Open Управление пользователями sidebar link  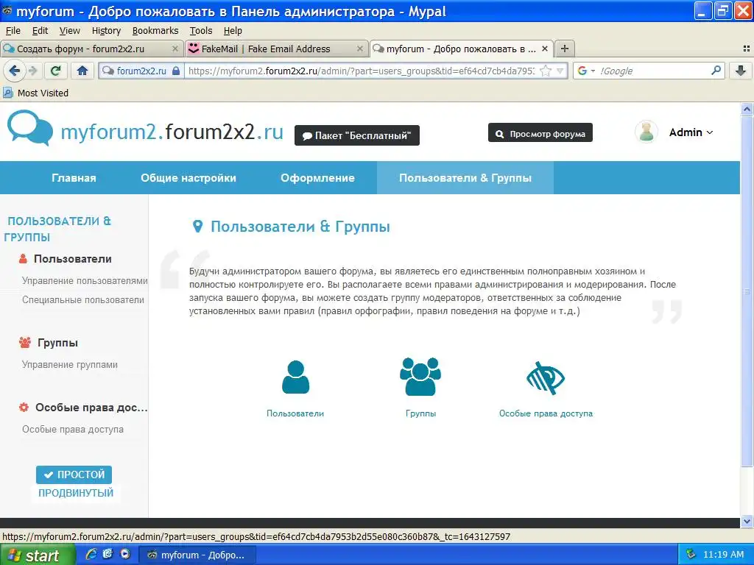[85, 280]
